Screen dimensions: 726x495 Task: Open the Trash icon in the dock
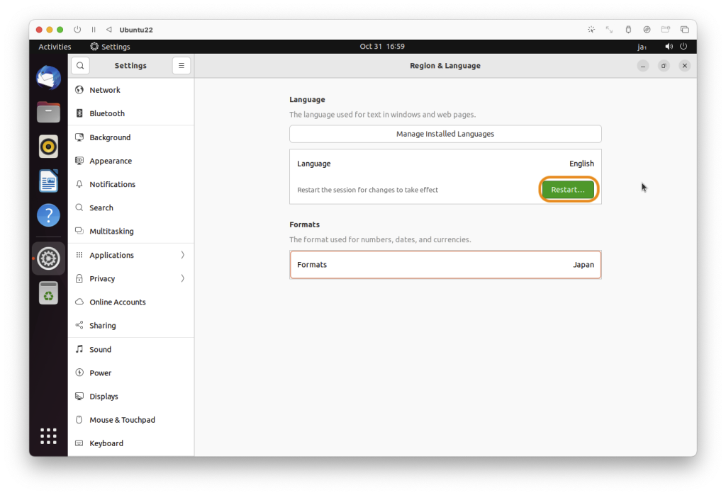click(x=49, y=293)
